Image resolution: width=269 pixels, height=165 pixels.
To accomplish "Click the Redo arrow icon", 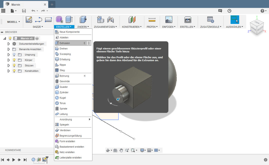I will pyautogui.click(x=43, y=11).
